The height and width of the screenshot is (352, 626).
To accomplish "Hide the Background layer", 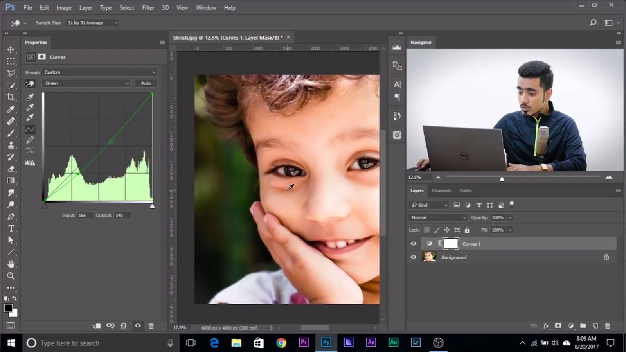I will 413,257.
